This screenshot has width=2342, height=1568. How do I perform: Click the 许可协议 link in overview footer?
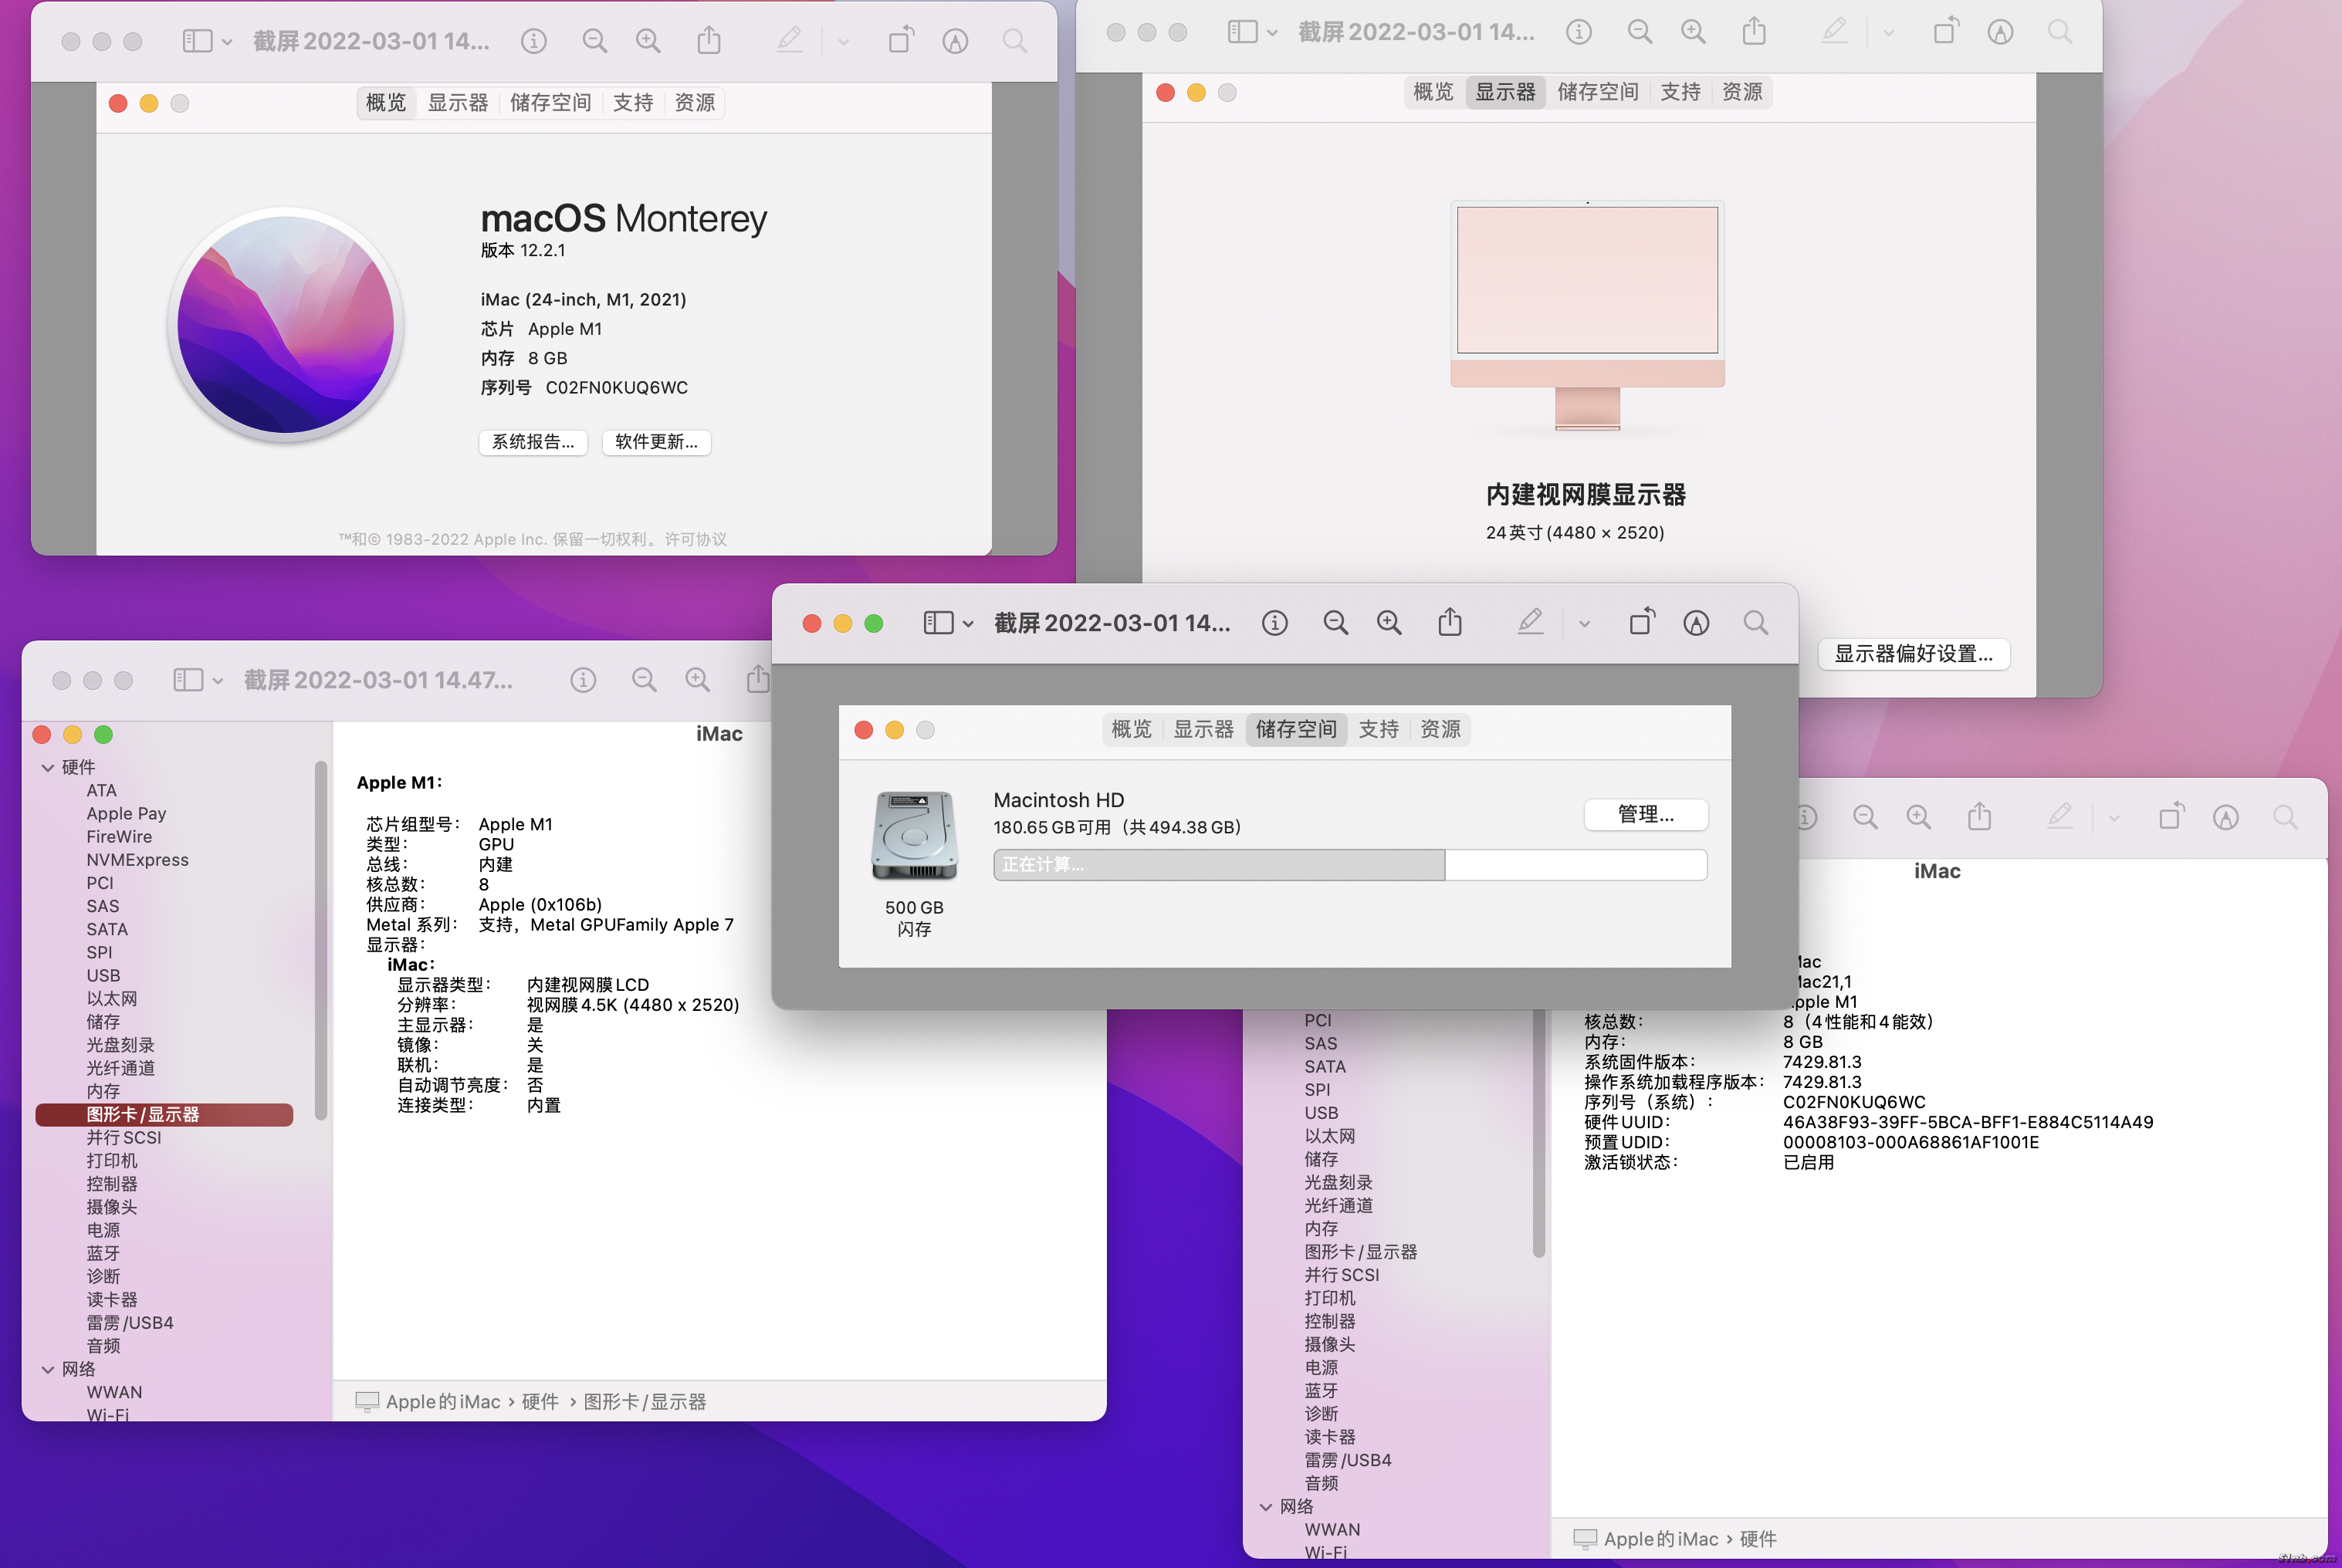click(695, 539)
